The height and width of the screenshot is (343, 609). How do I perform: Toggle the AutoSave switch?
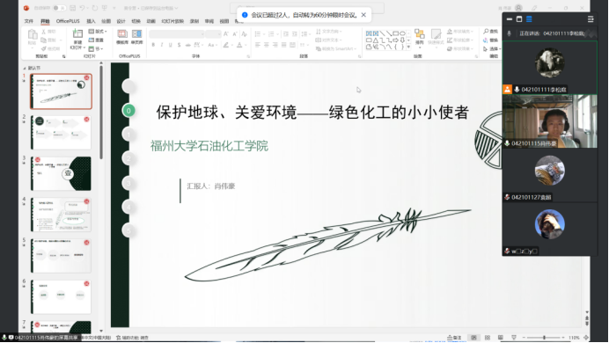59,8
